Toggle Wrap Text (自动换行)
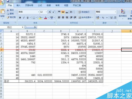Screen dimensions: 132x99 click(84, 12)
